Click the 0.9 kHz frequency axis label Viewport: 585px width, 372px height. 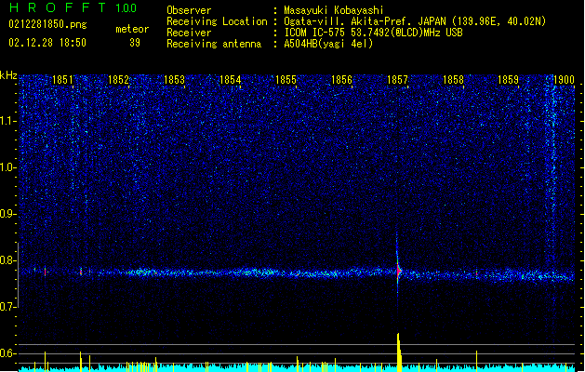(x=8, y=214)
